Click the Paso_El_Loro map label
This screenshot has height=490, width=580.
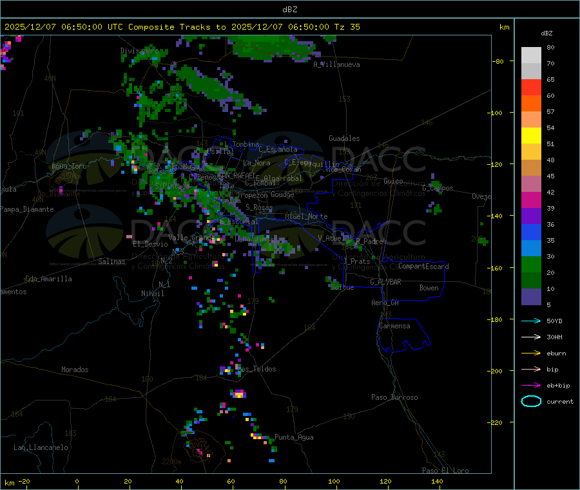point(445,471)
